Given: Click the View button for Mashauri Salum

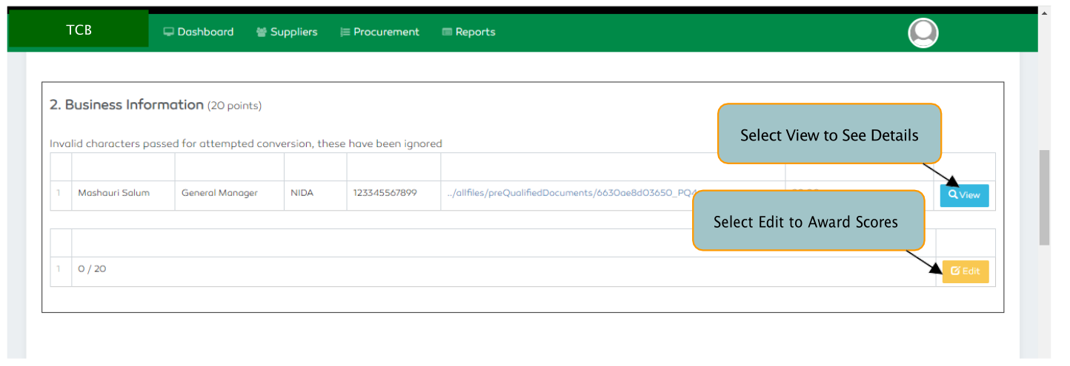Looking at the screenshot, I should (964, 195).
